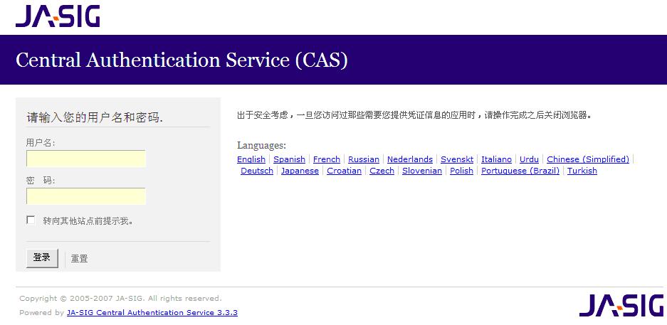Screen dimensions: 667x325
Task: Click the JA-SIG logo in header
Action: click(x=58, y=16)
